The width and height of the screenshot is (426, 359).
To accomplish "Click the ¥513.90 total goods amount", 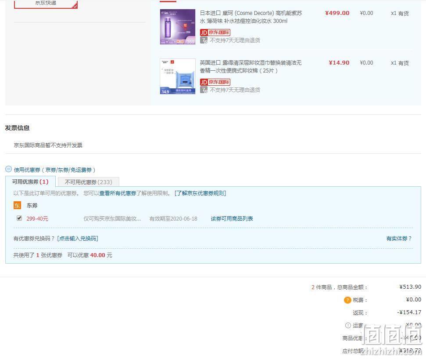I will point(410,287).
